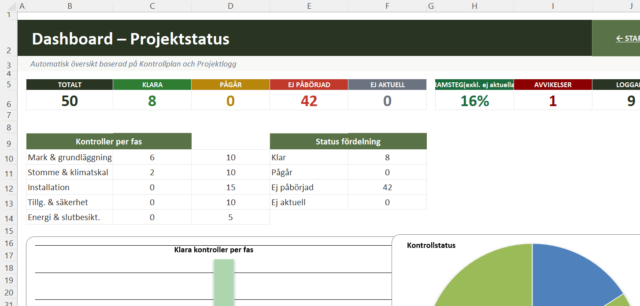Select the FRAMSTEG (exkl. ej aktuella) header cell
The image size is (640, 306).
tap(474, 85)
